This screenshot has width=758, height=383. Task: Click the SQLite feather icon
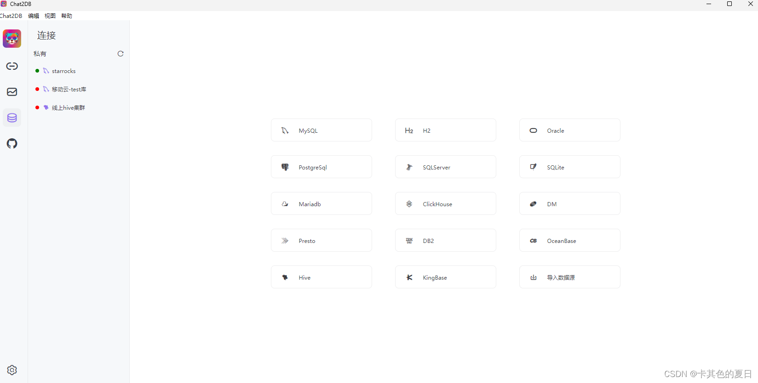[x=533, y=167]
